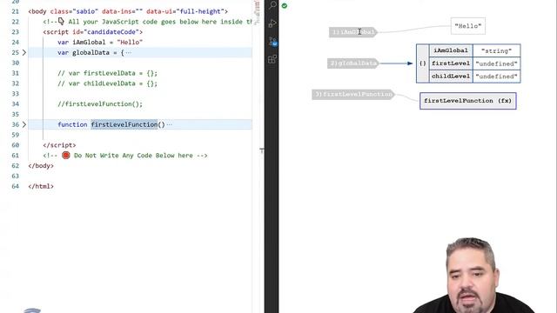Click the firstLevel key cell
The image size is (557, 313).
(451, 63)
